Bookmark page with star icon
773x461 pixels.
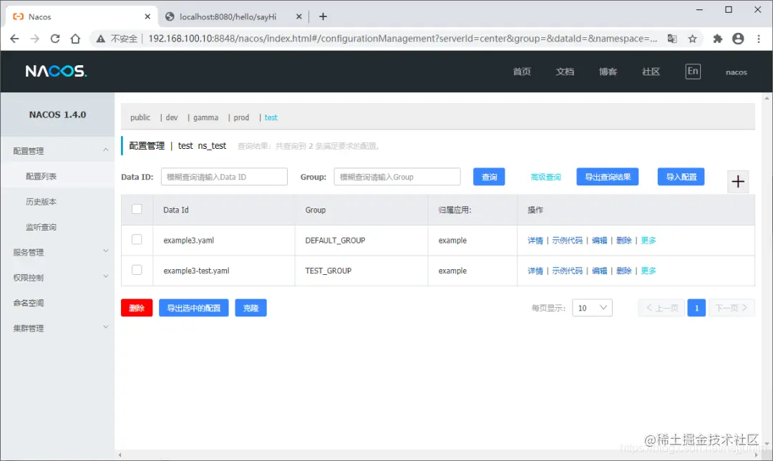click(693, 39)
